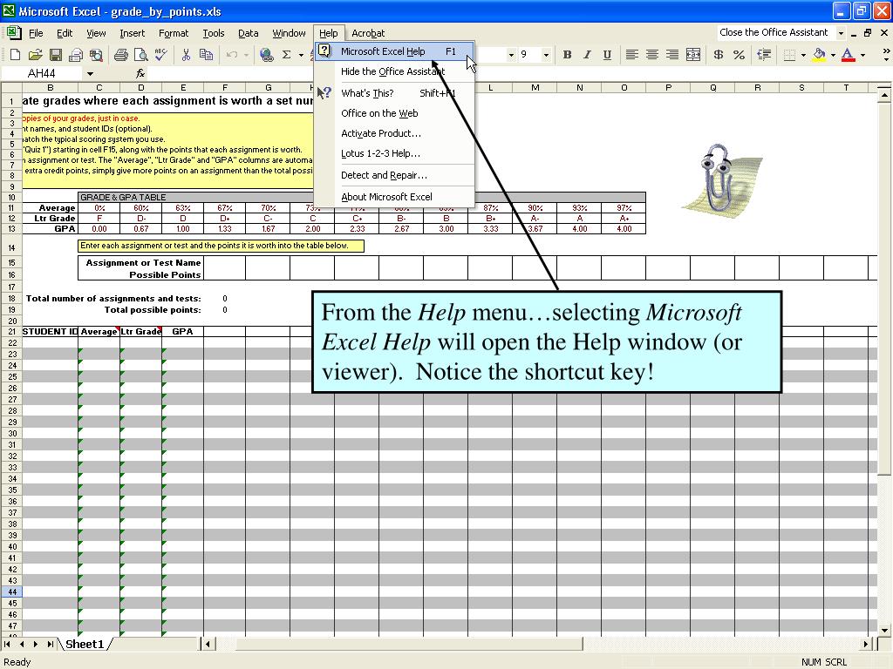This screenshot has width=893, height=669.
Task: Choose Office on the Web
Action: tap(394, 113)
